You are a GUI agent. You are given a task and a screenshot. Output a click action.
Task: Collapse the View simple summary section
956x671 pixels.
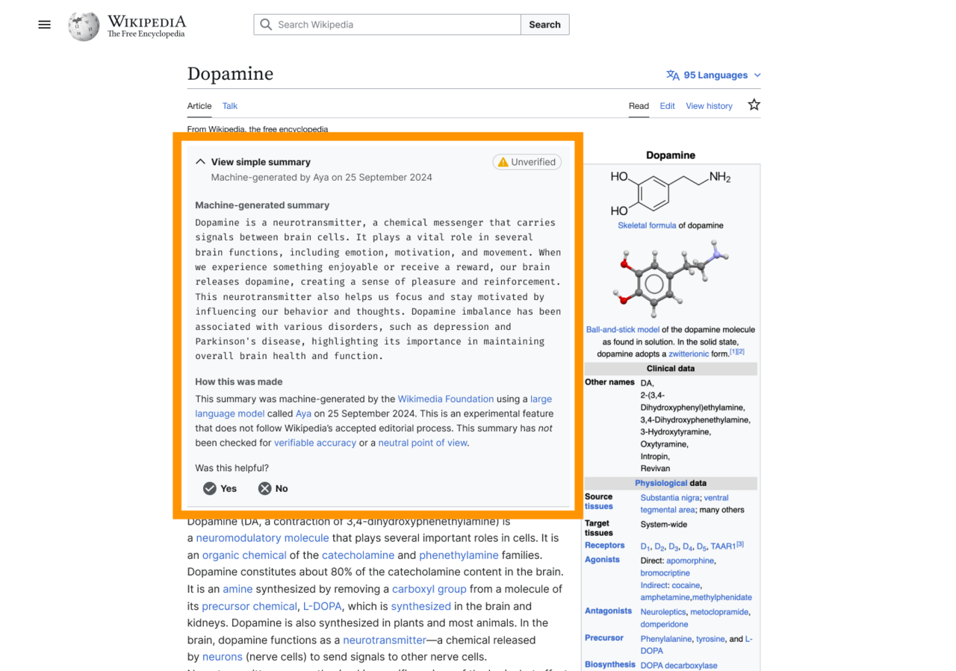[200, 161]
